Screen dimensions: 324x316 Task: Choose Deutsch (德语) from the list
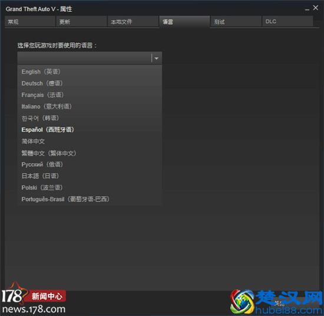(90, 83)
